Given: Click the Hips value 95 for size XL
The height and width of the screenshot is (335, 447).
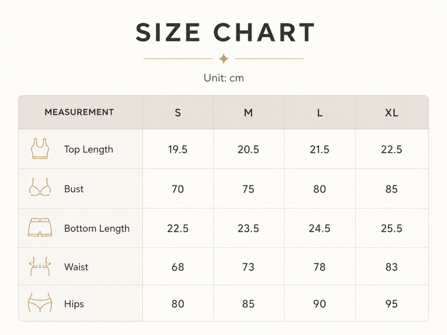Looking at the screenshot, I should pos(391,304).
